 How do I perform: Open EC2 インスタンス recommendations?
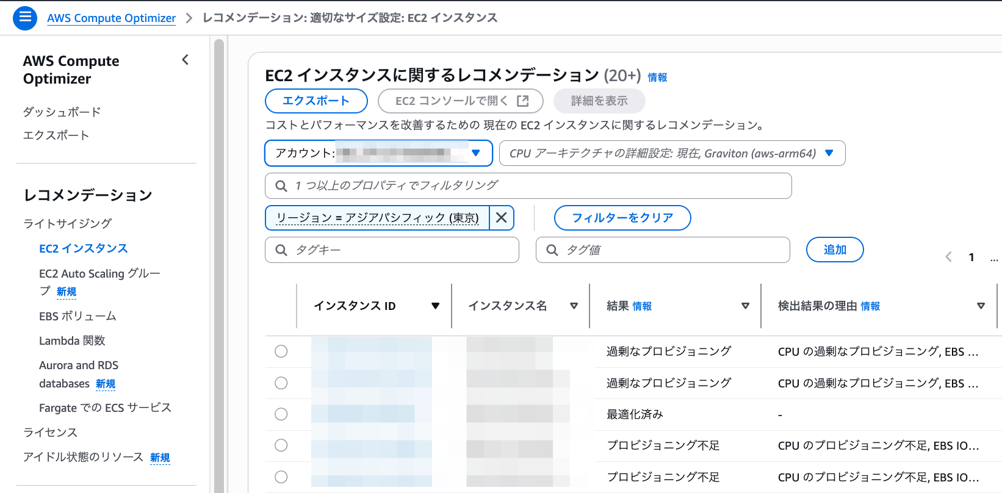pos(84,248)
